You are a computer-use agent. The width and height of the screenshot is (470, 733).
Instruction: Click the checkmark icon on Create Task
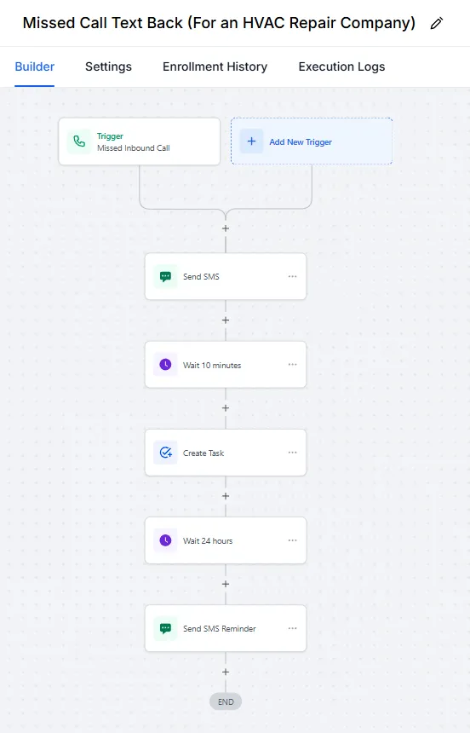(x=165, y=453)
